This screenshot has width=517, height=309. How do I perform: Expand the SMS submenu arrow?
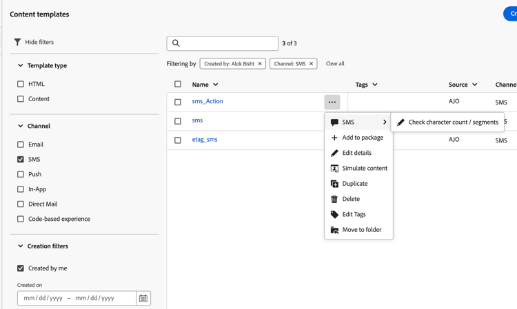[x=385, y=122]
